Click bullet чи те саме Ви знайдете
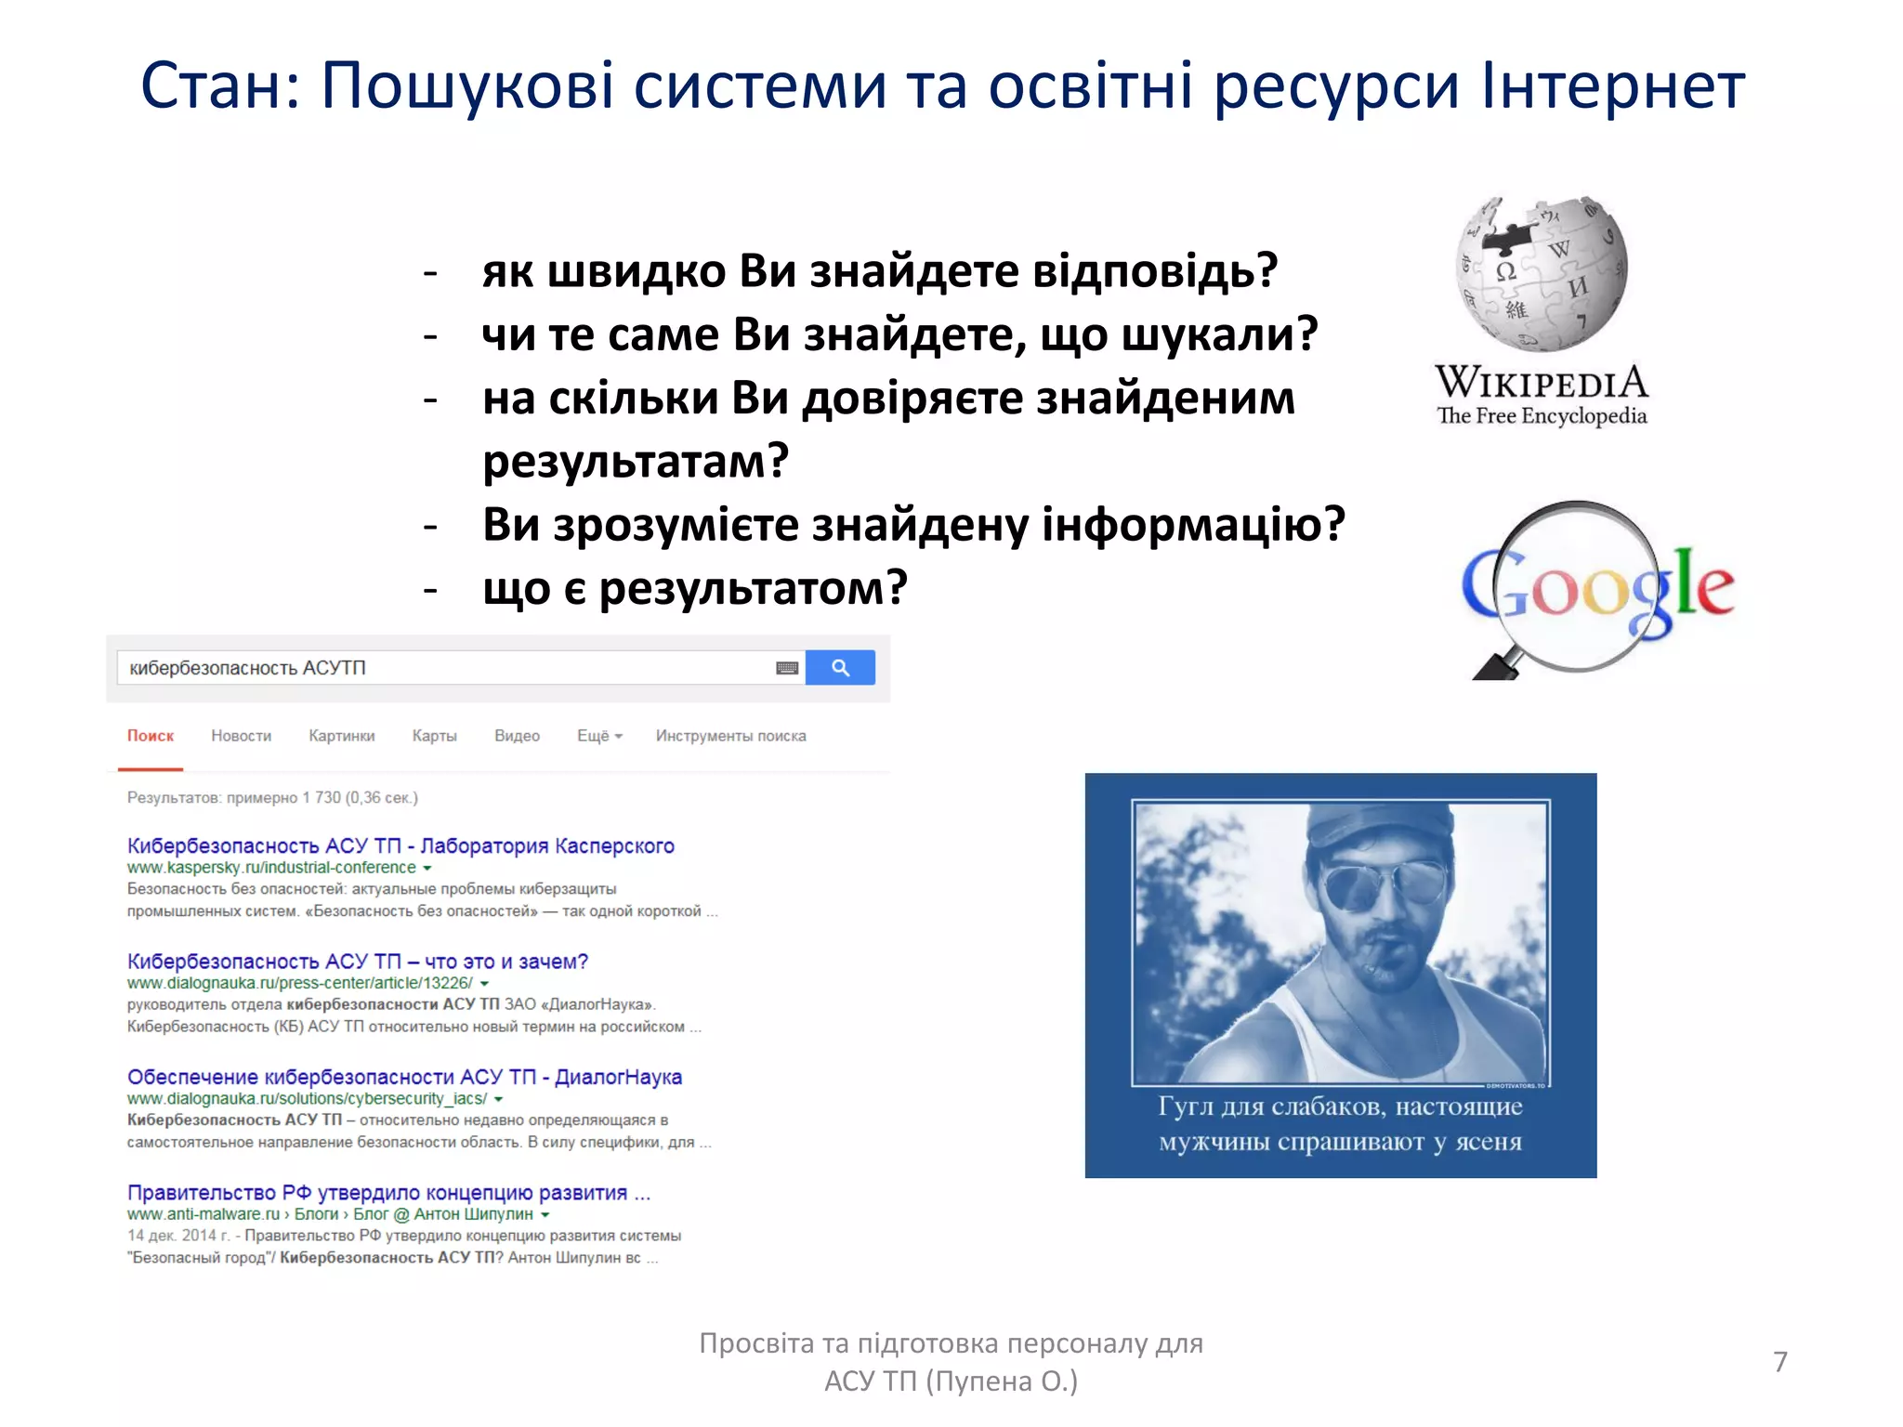The width and height of the screenshot is (1903, 1427). tap(899, 334)
